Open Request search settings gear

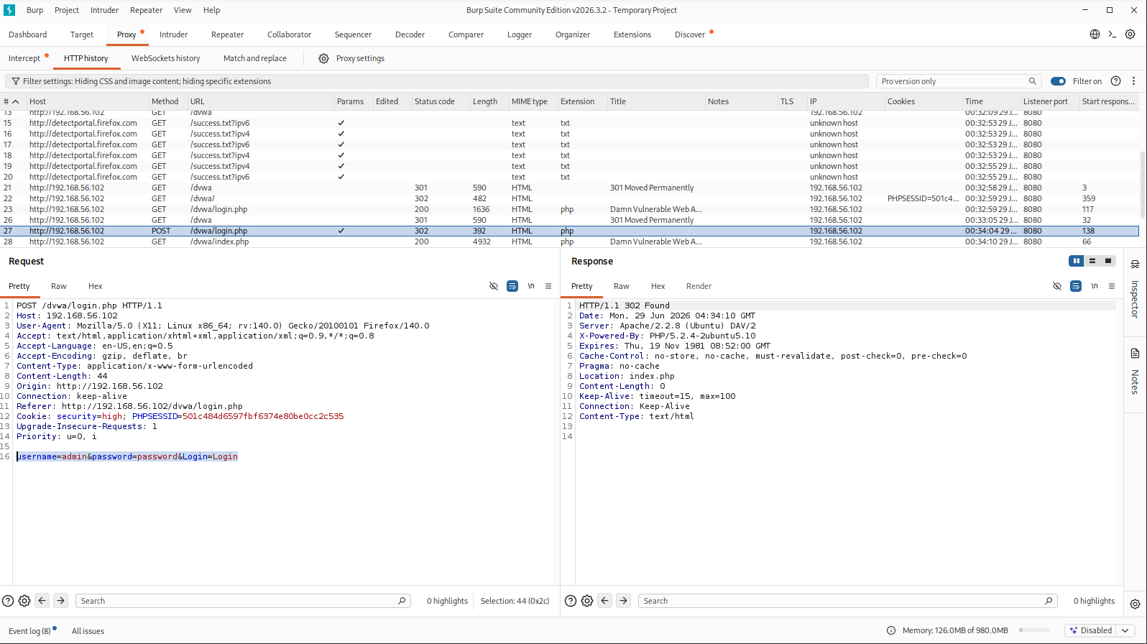click(x=24, y=601)
